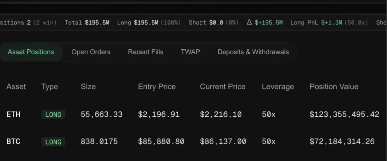Sort by the Position Value column header
Viewport: 387px width, 161px height.
point(334,87)
